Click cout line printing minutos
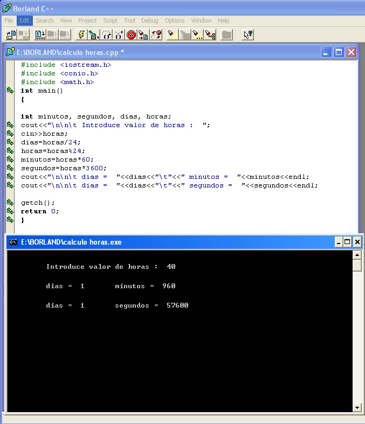This screenshot has height=424, width=365. tap(165, 177)
